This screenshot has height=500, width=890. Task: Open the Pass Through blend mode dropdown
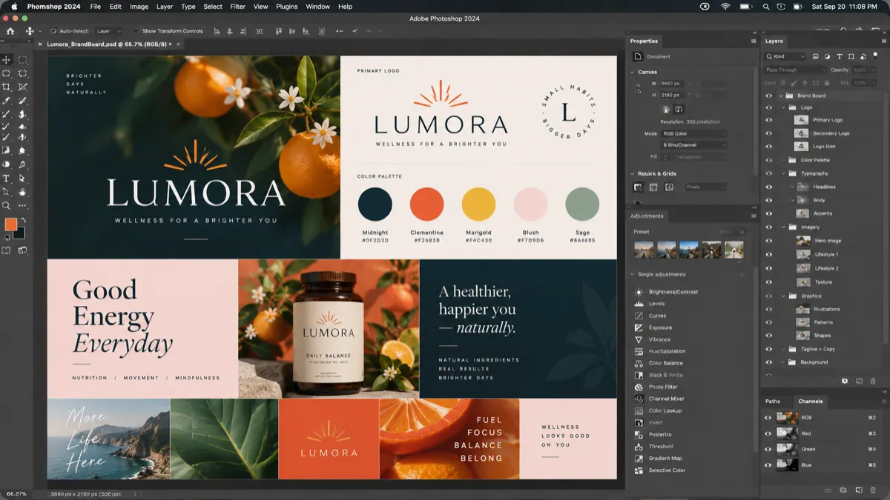click(x=795, y=70)
